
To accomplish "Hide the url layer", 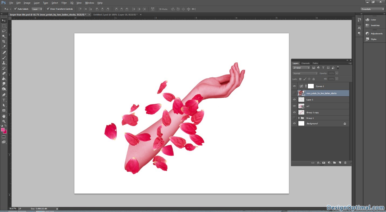I will click(x=294, y=106).
